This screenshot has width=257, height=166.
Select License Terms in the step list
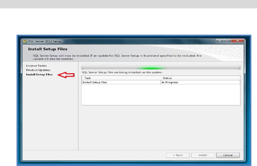tap(36, 65)
